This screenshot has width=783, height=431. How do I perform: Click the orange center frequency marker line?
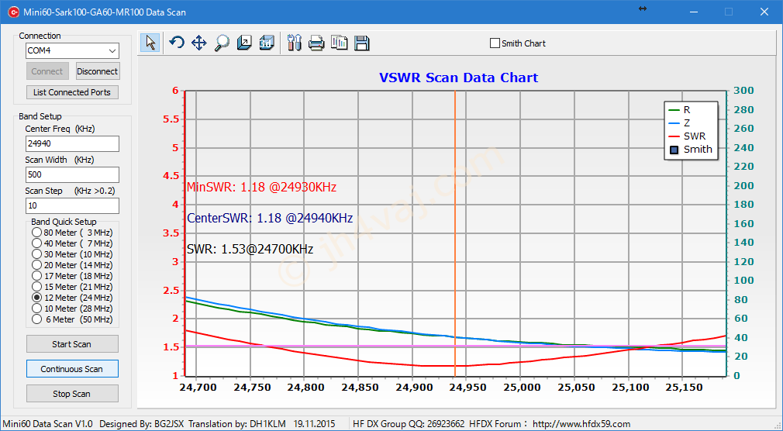click(455, 233)
